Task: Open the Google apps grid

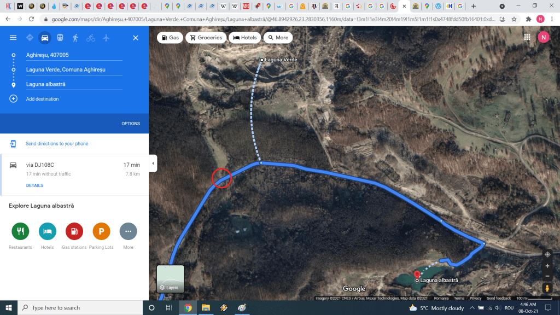Action: (527, 37)
